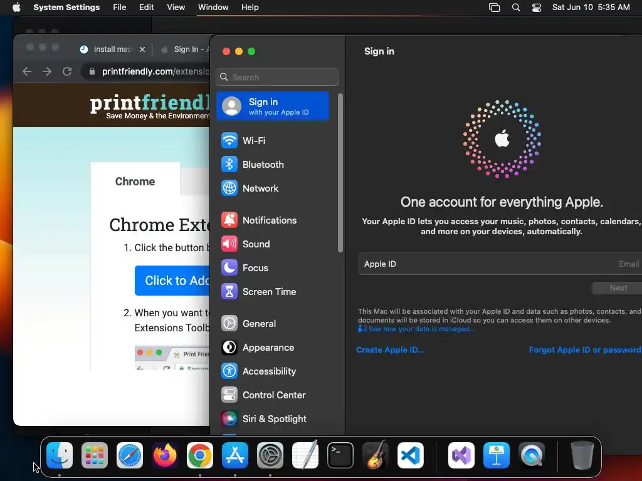The width and height of the screenshot is (642, 481).
Task: Open the Edit menu
Action: tap(147, 8)
